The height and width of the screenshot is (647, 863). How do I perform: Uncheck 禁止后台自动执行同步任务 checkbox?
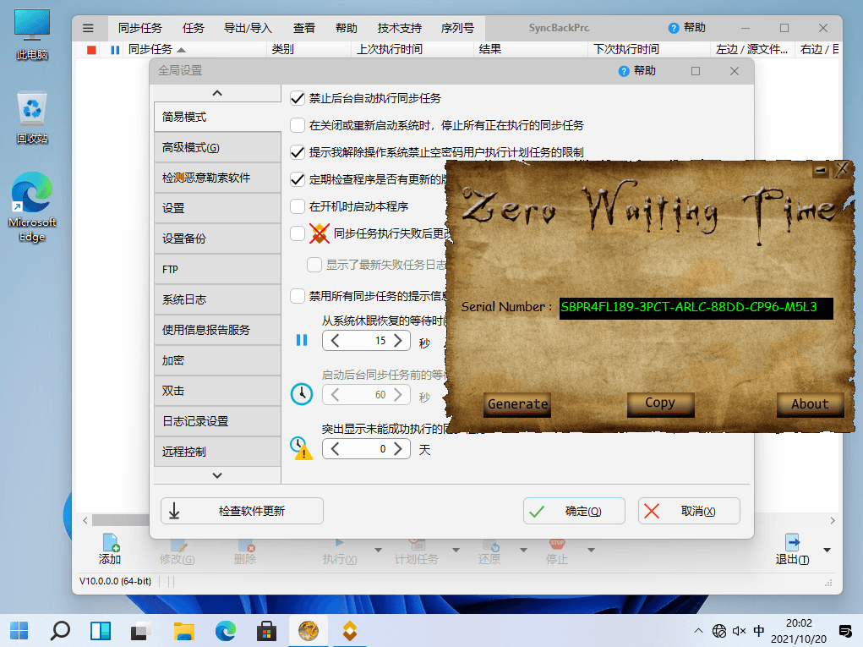[298, 99]
